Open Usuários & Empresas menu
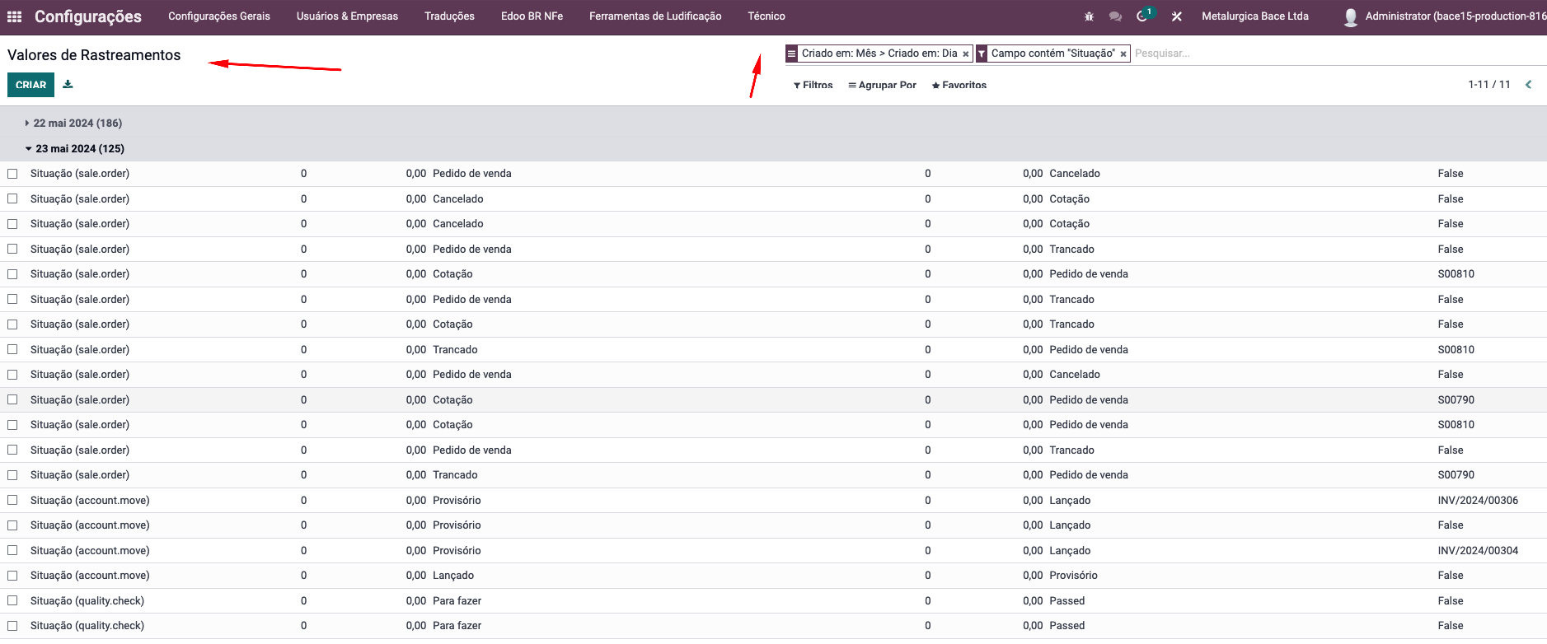This screenshot has width=1547, height=644. [x=347, y=16]
